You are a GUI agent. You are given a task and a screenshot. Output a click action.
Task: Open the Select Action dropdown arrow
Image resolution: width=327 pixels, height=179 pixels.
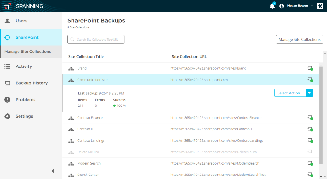click(309, 93)
